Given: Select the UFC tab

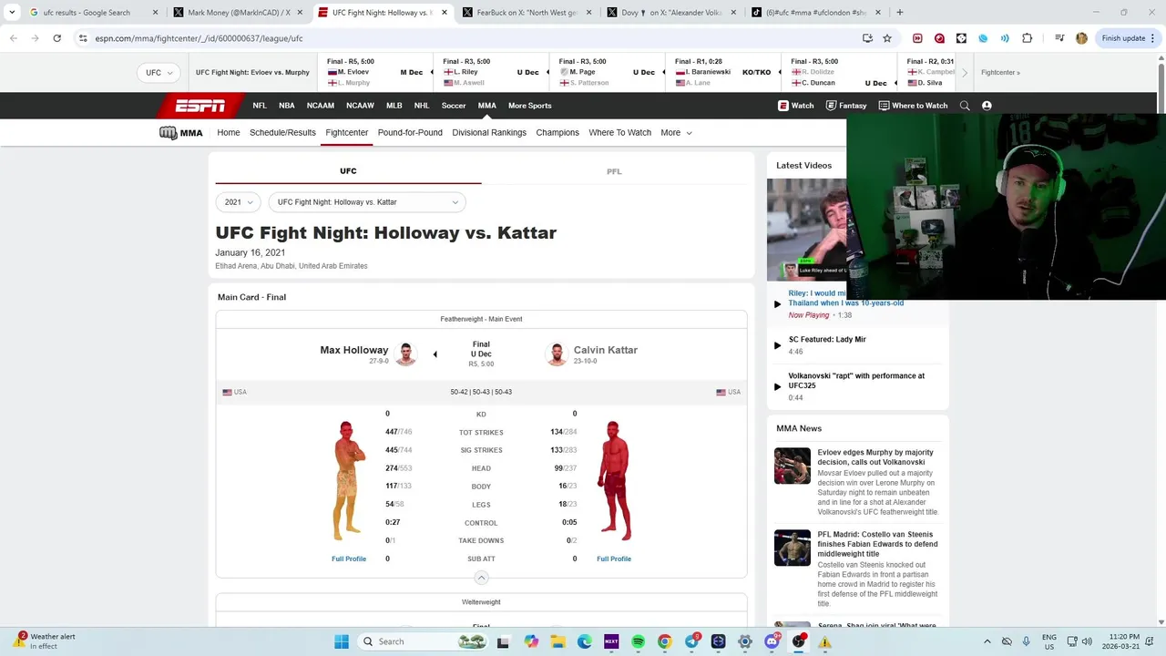Looking at the screenshot, I should pos(348,171).
